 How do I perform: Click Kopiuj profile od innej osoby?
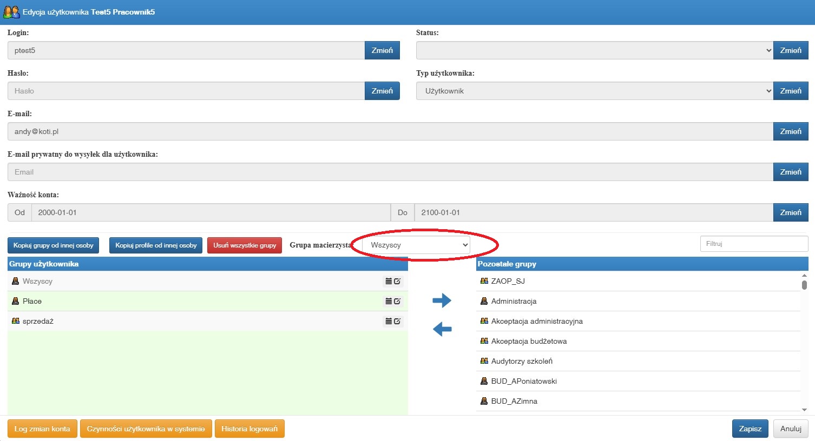tap(156, 245)
